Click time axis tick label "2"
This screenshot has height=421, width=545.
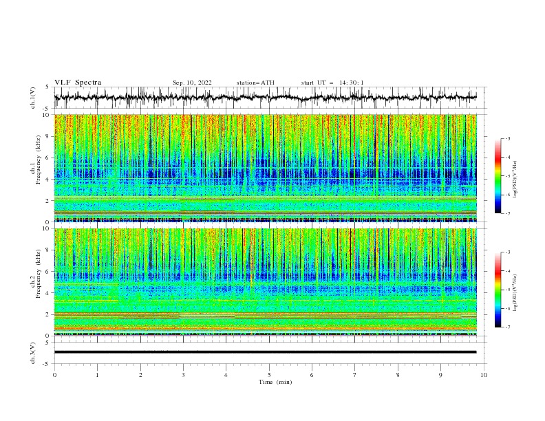[140, 375]
